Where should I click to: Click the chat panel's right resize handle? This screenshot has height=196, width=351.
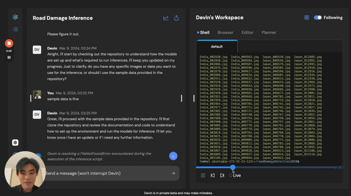[x=182, y=98]
